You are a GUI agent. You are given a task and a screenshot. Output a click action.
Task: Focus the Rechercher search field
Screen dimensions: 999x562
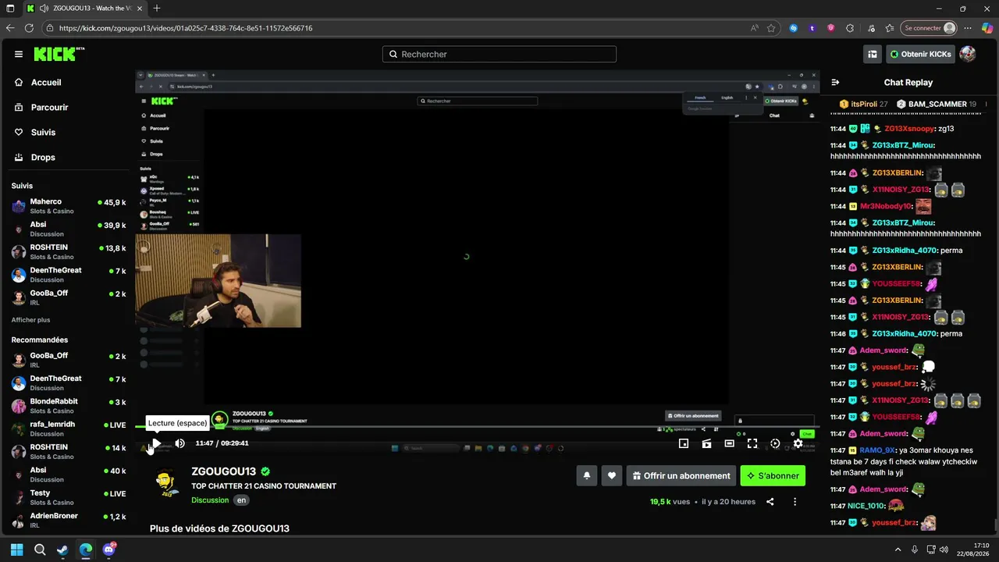499,55
